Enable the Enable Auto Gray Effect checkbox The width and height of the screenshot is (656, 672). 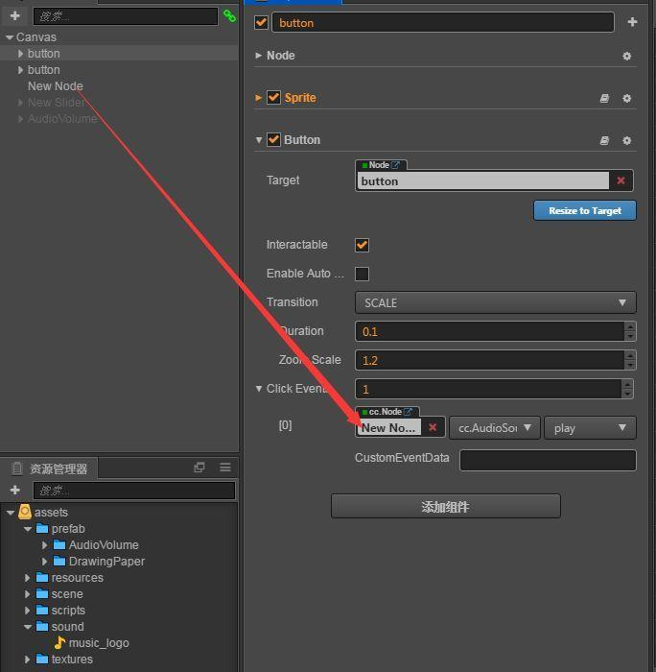pos(362,274)
